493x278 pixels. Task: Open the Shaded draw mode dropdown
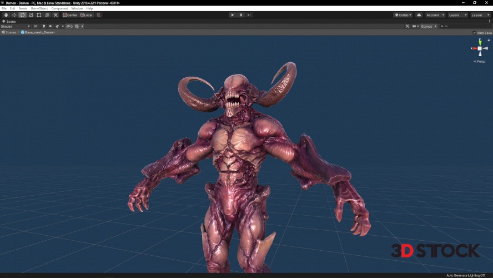click(x=16, y=26)
